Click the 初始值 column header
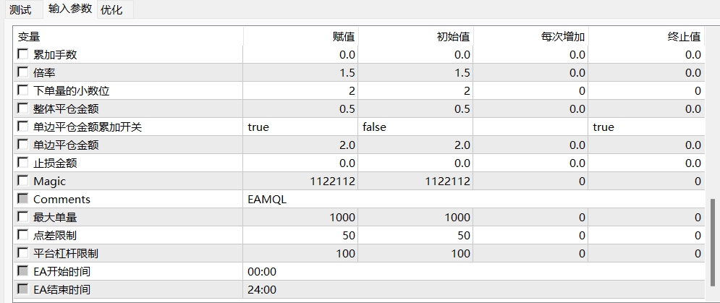Screen dimensions: 720x303 pyautogui.click(x=454, y=36)
